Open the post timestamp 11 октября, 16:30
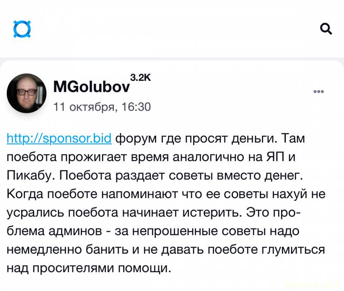Image resolution: width=344 pixels, height=291 pixels. point(102,107)
